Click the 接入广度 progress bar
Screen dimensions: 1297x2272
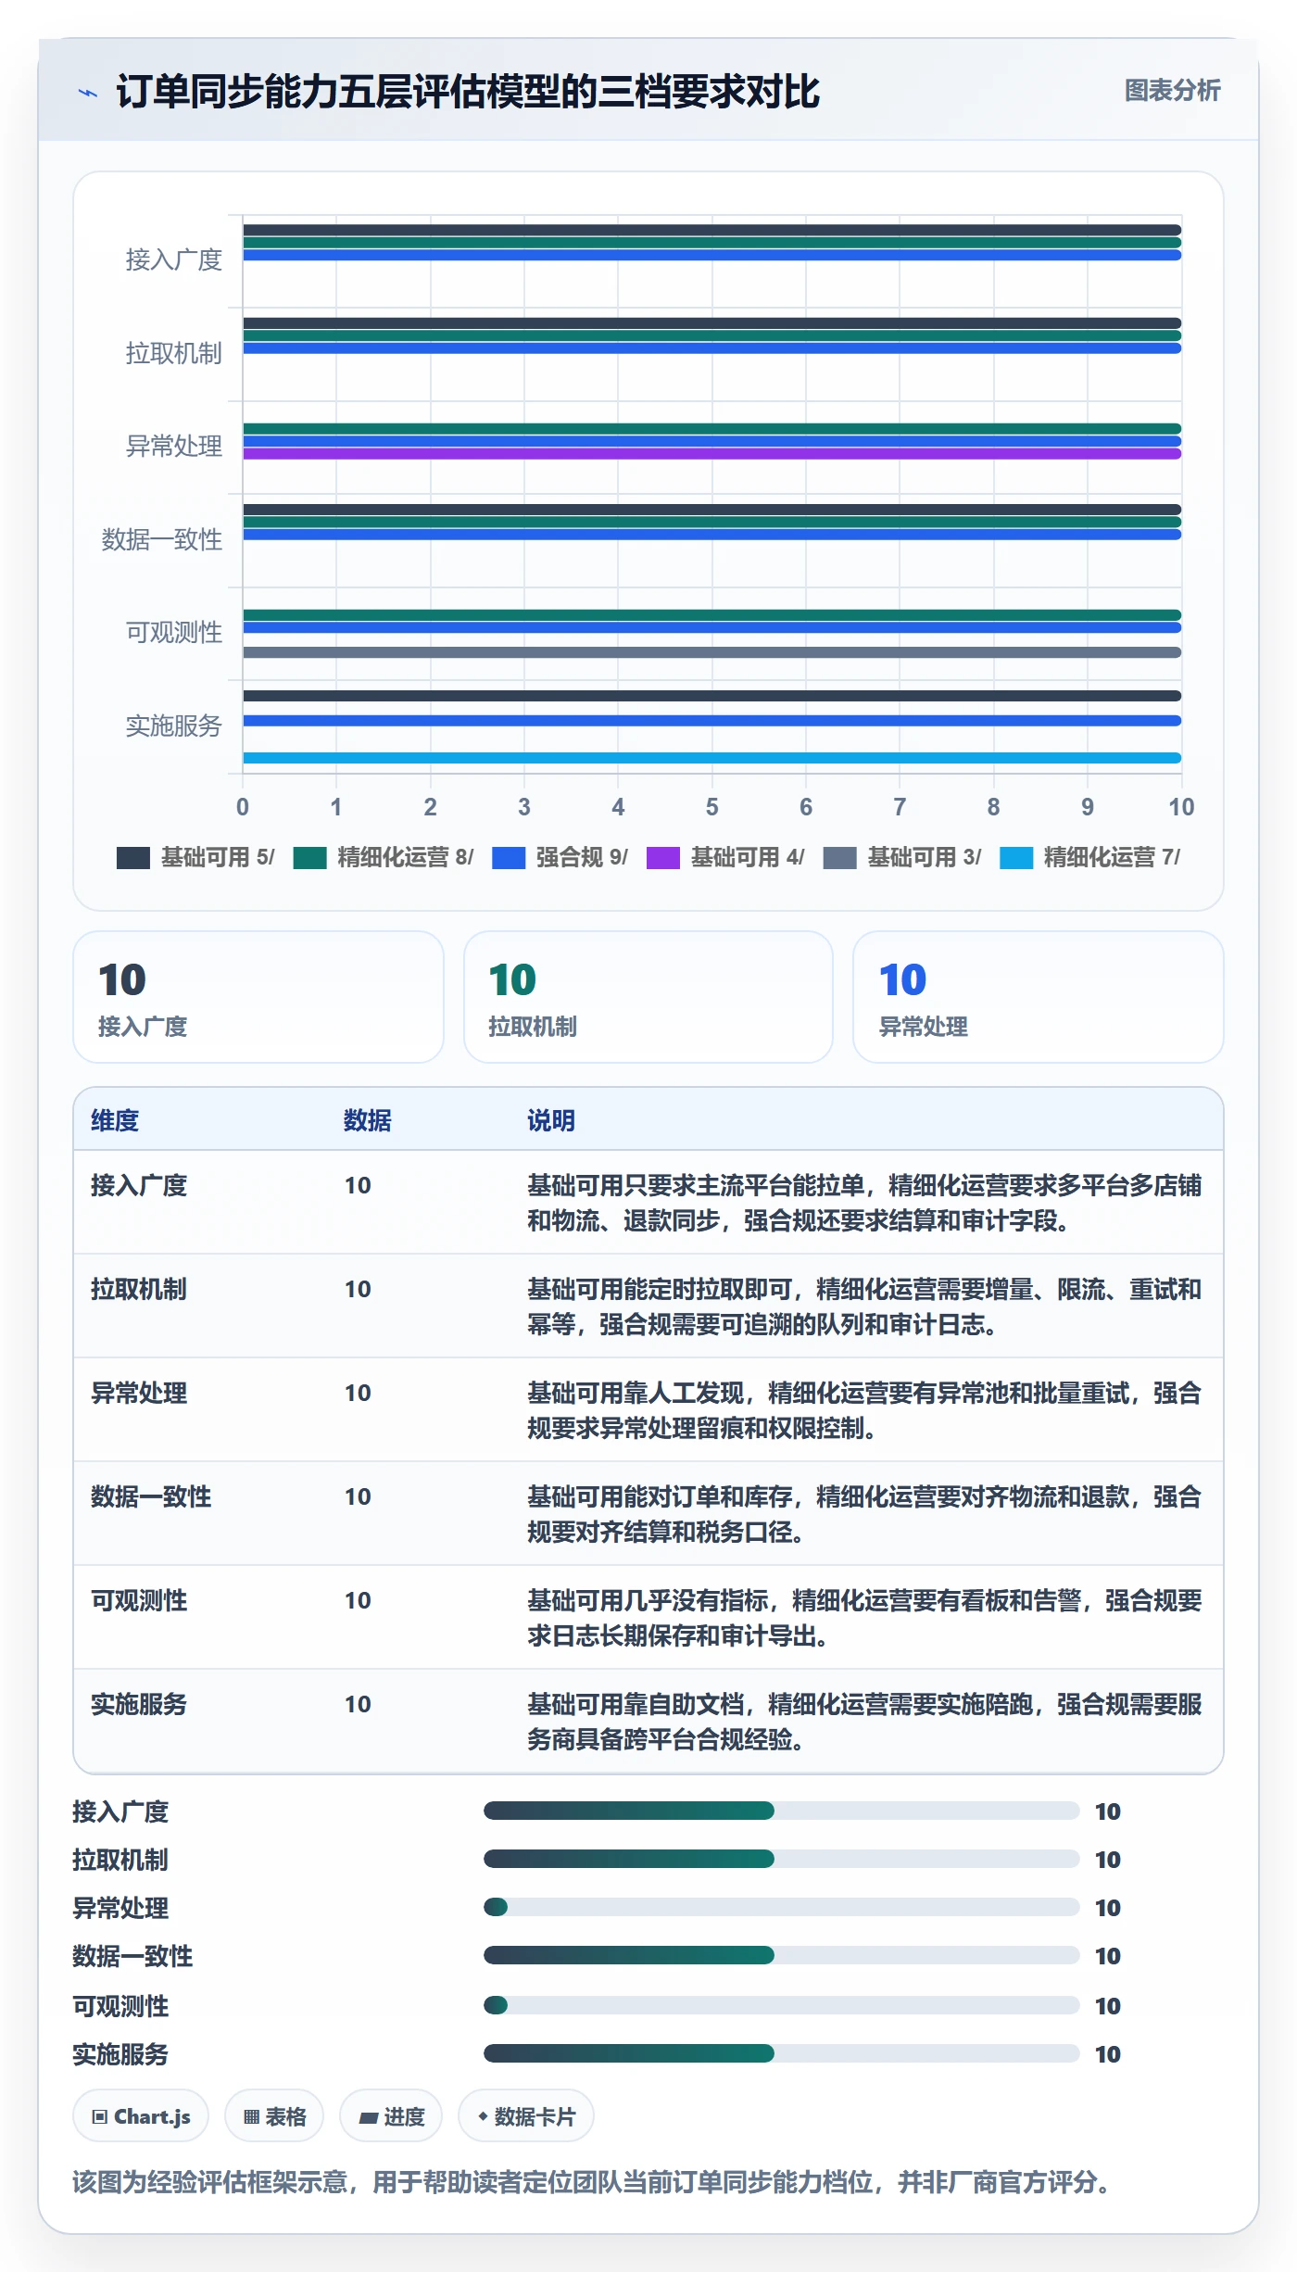click(x=782, y=1811)
